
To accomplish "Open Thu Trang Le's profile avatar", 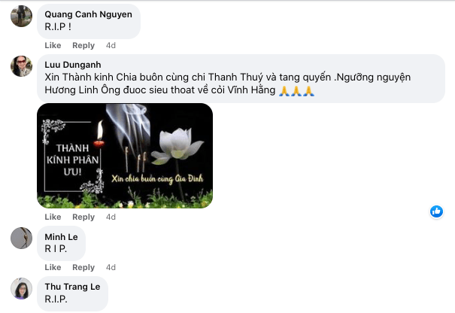I will pyautogui.click(x=21, y=288).
